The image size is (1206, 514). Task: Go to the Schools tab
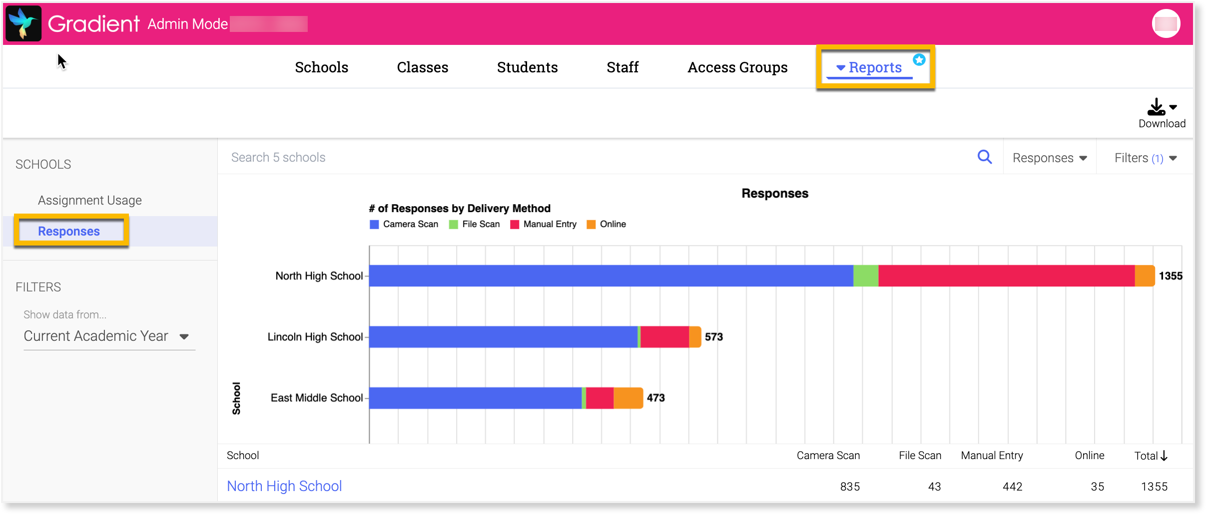click(x=321, y=67)
